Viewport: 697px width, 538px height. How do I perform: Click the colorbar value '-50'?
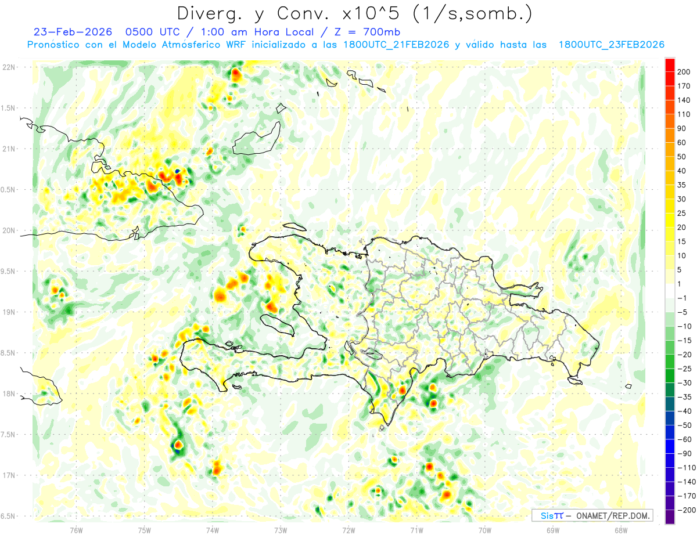[684, 425]
